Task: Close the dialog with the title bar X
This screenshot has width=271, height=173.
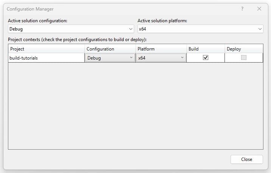Action: tap(259, 9)
